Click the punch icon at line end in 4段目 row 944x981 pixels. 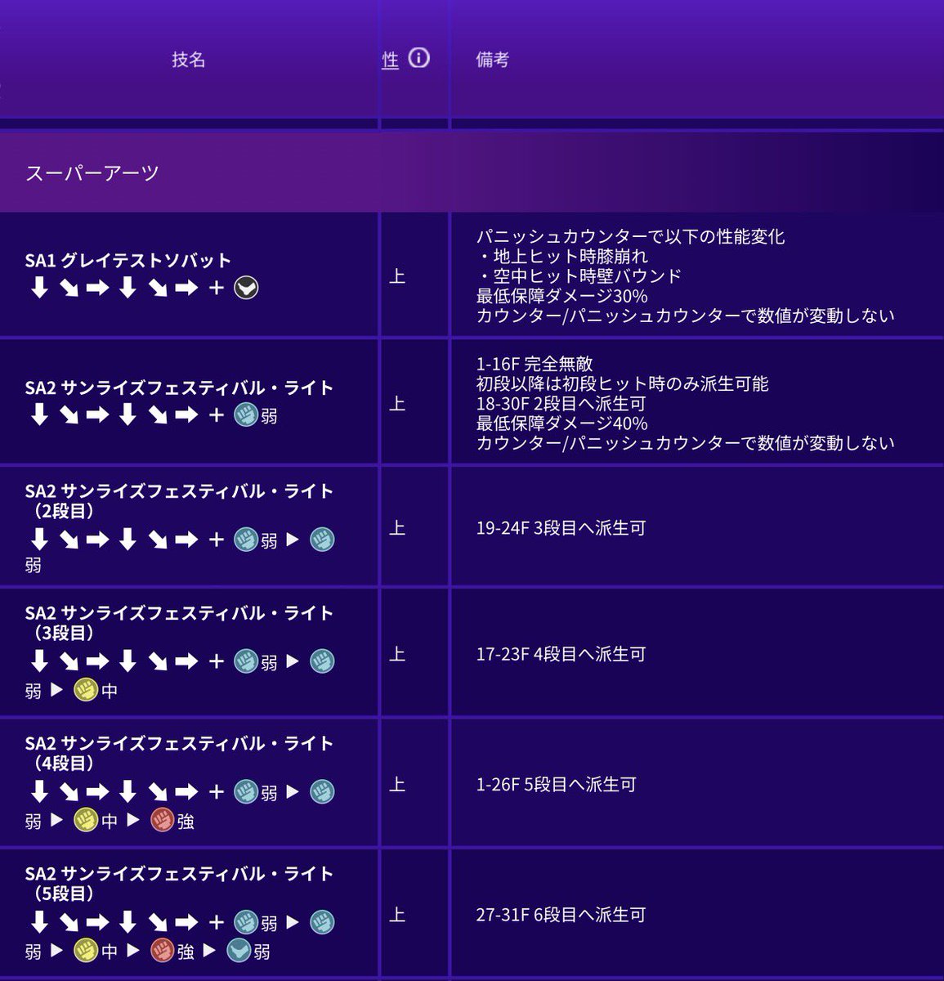point(322,791)
